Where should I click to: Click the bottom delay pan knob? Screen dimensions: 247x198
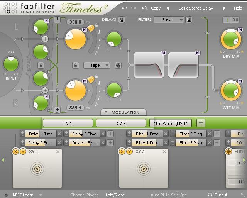pos(114,90)
